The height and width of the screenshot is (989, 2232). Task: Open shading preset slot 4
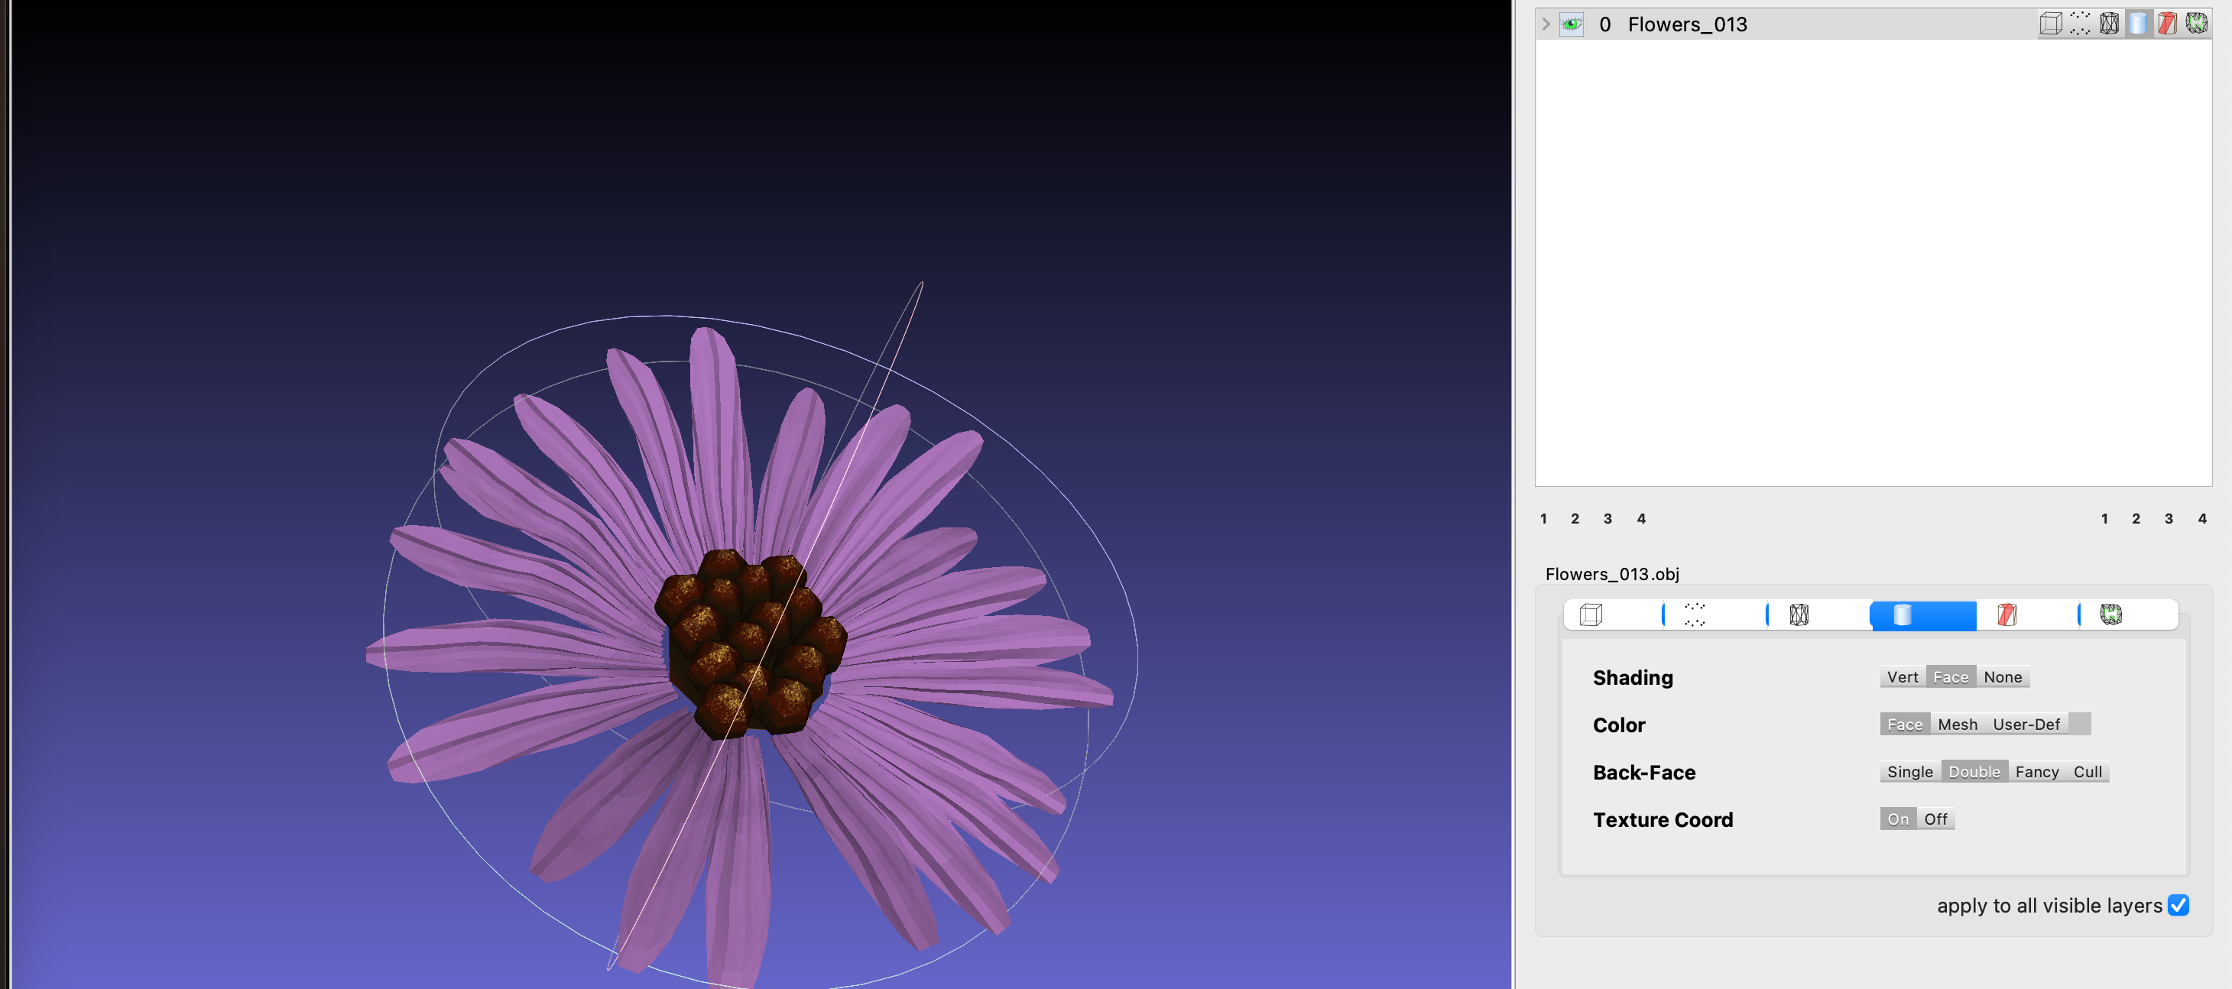coord(1641,518)
